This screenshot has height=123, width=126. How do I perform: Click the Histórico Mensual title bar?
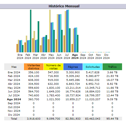[63, 6]
